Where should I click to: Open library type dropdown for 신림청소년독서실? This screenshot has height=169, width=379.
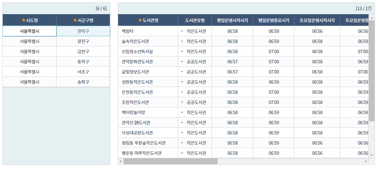click(182, 51)
